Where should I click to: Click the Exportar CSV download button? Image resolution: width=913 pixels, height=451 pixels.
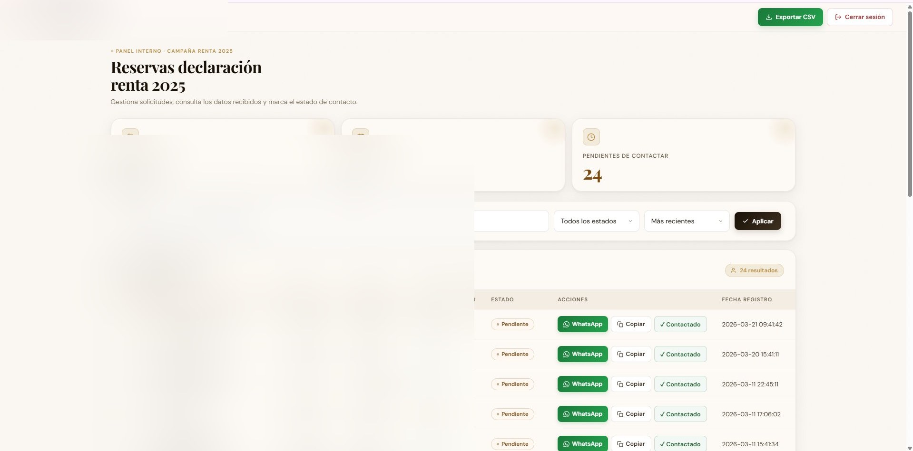pos(790,17)
